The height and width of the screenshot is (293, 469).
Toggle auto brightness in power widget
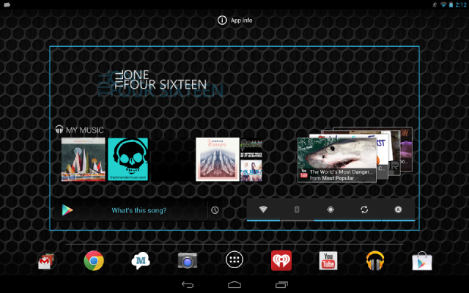(x=398, y=209)
